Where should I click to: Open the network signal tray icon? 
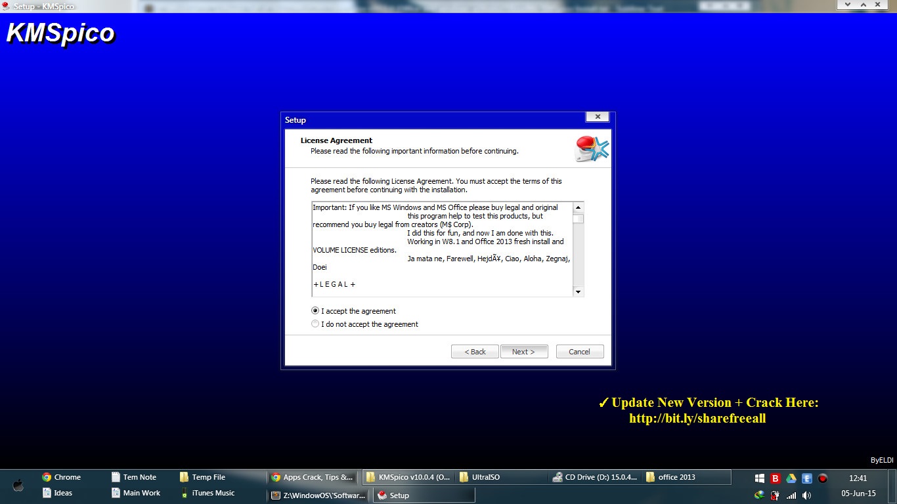point(791,495)
